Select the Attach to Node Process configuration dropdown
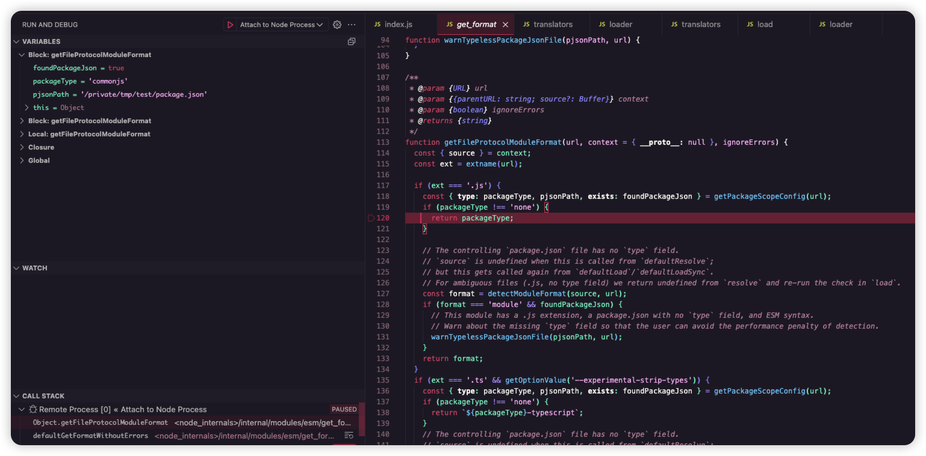The height and width of the screenshot is (456, 926). coord(281,25)
